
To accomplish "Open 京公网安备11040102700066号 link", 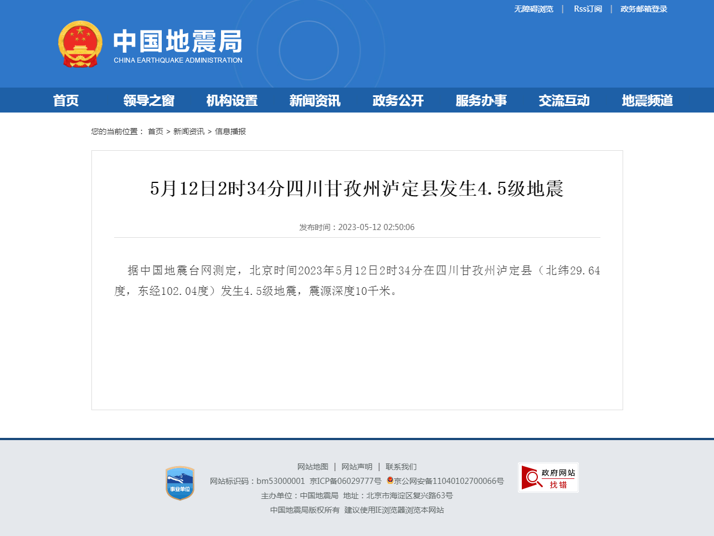I will (x=449, y=481).
